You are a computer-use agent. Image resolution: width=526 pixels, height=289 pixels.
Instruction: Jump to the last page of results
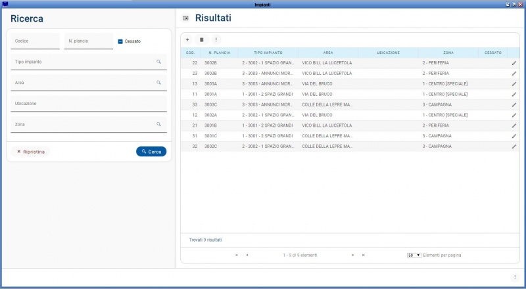[364, 255]
